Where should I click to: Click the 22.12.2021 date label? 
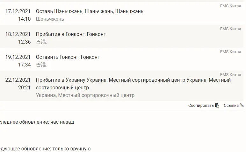click(18, 80)
